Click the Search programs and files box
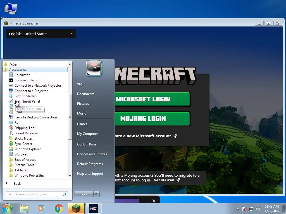Viewport: 286px width, 214px height. click(x=37, y=194)
